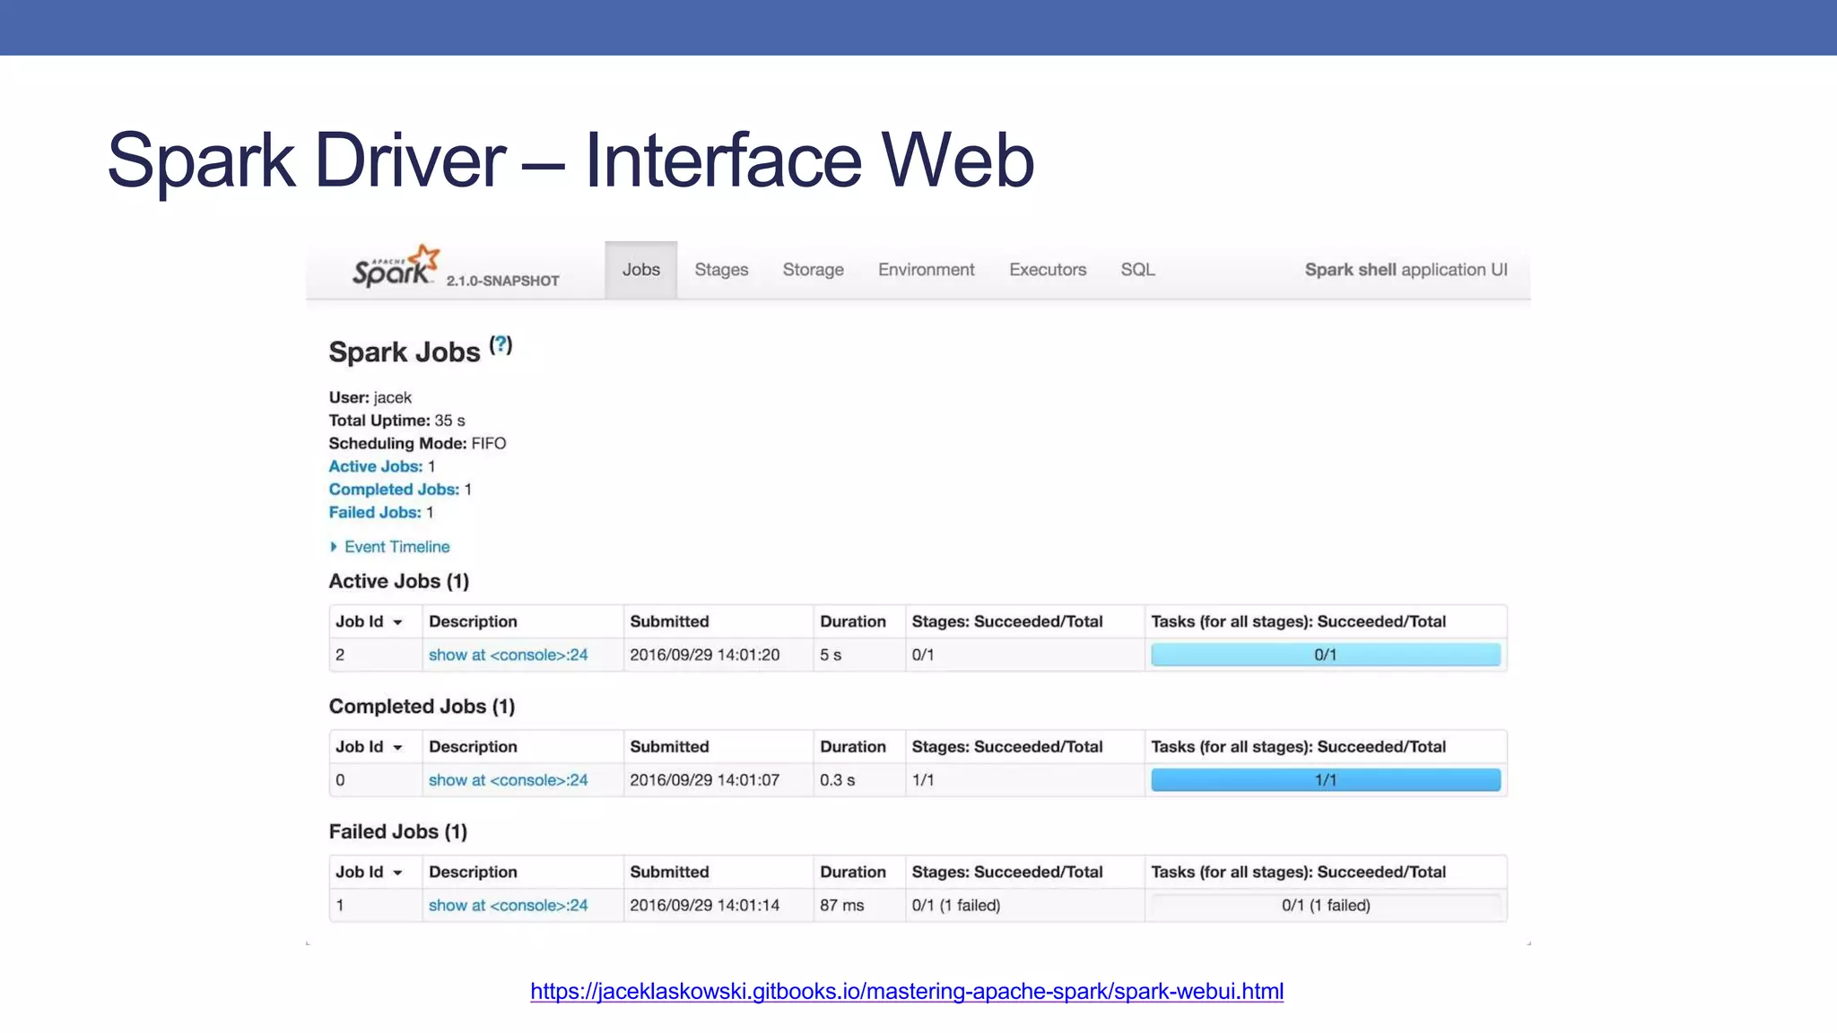Click the 0/1 progress bar of active job
This screenshot has height=1033, width=1837.
[x=1326, y=655]
